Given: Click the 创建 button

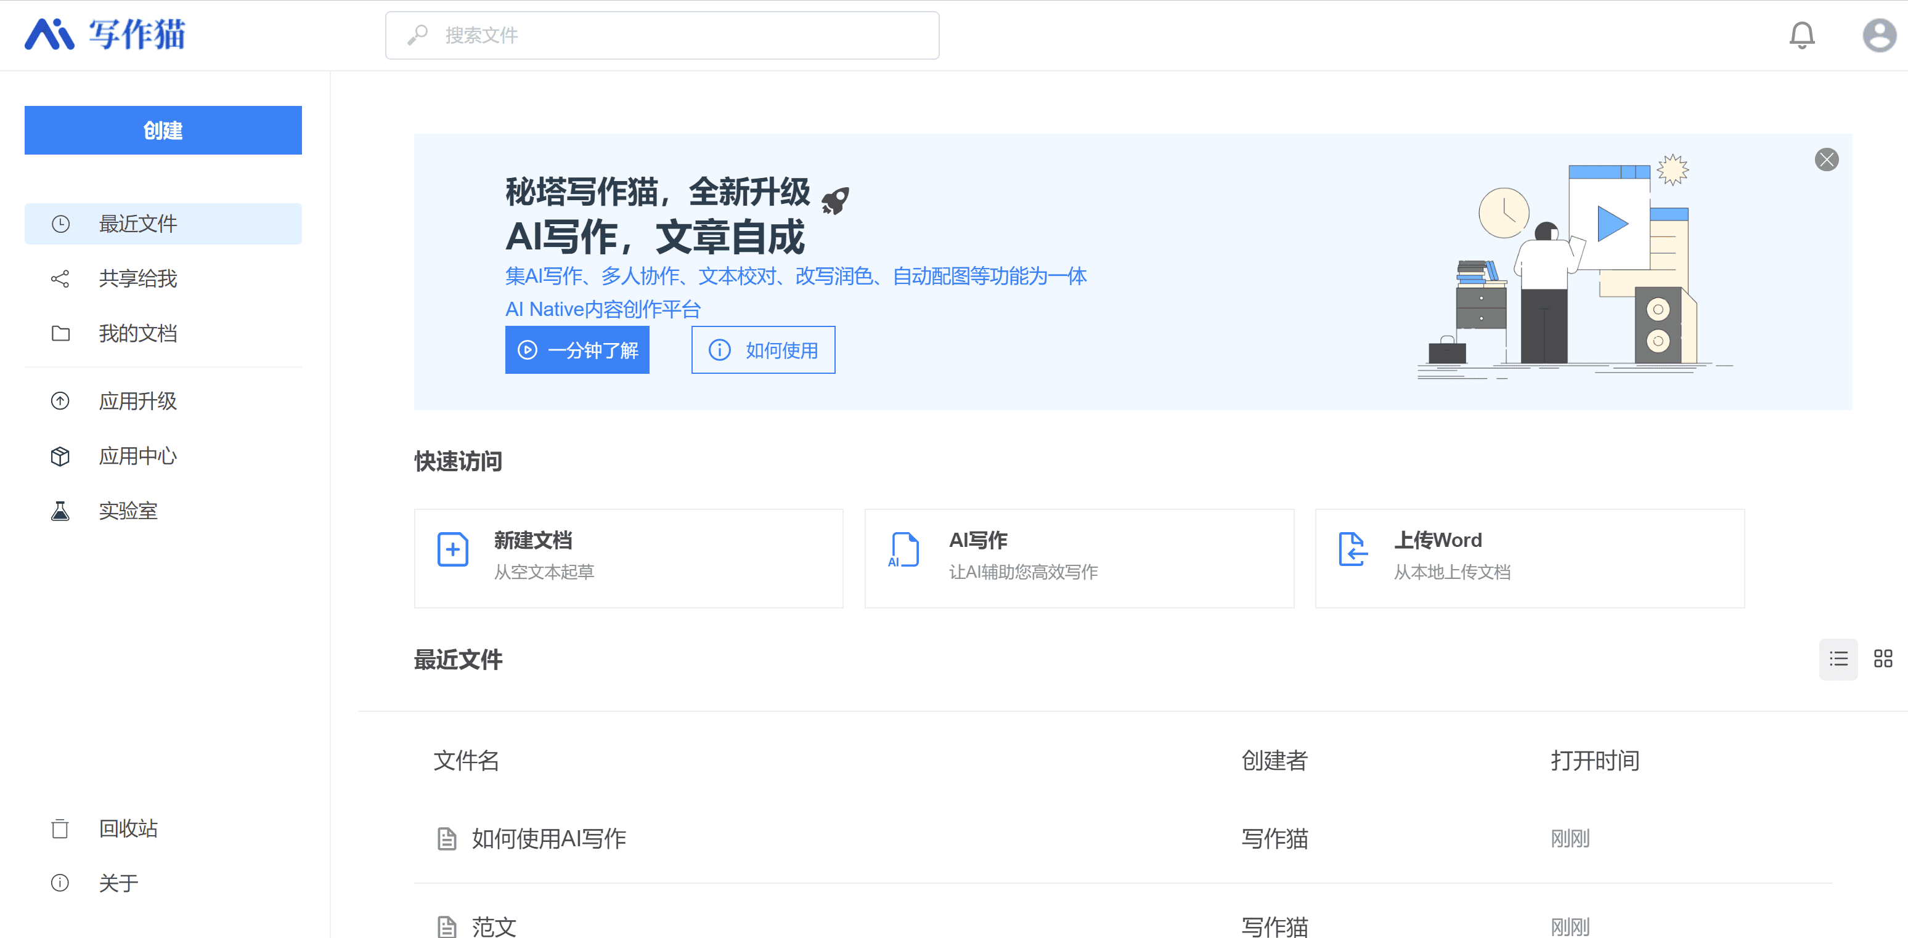Looking at the screenshot, I should [x=163, y=131].
